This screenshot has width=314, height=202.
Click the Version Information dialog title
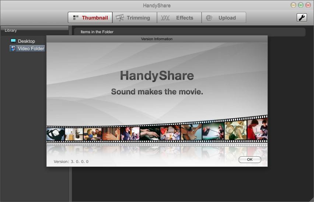[x=157, y=39]
